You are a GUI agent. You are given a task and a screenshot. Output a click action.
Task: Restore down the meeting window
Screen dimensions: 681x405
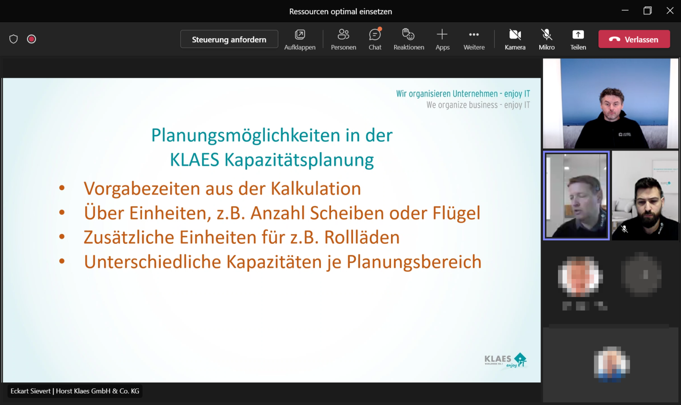point(647,11)
